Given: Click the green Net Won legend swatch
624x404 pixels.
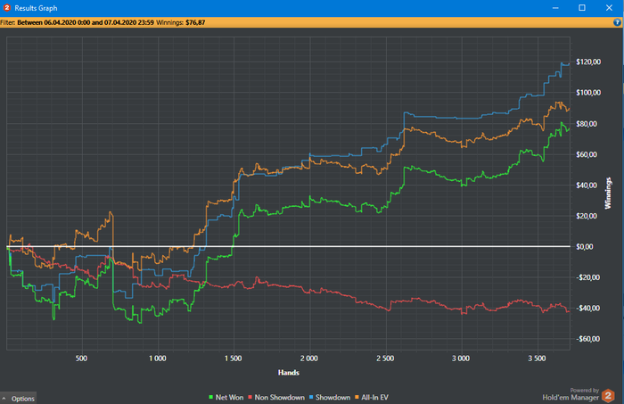Looking at the screenshot, I should [211, 397].
